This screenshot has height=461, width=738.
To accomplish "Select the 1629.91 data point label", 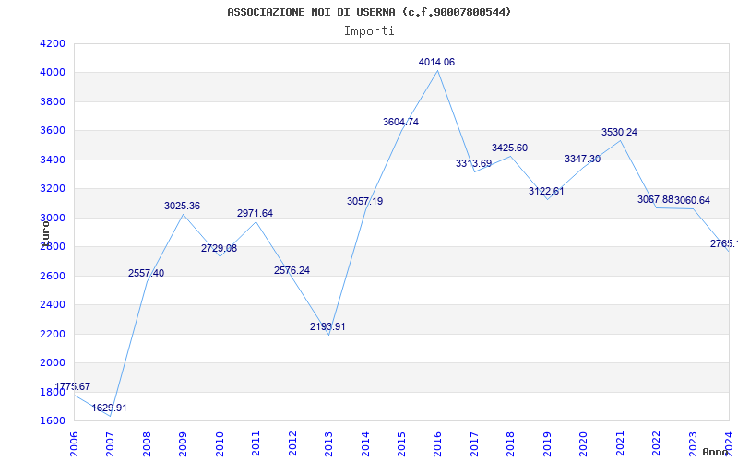I will 109,408.
